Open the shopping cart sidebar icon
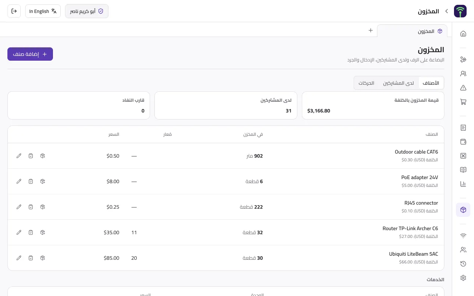Image resolution: width=474 pixels, height=296 pixels. pyautogui.click(x=463, y=102)
